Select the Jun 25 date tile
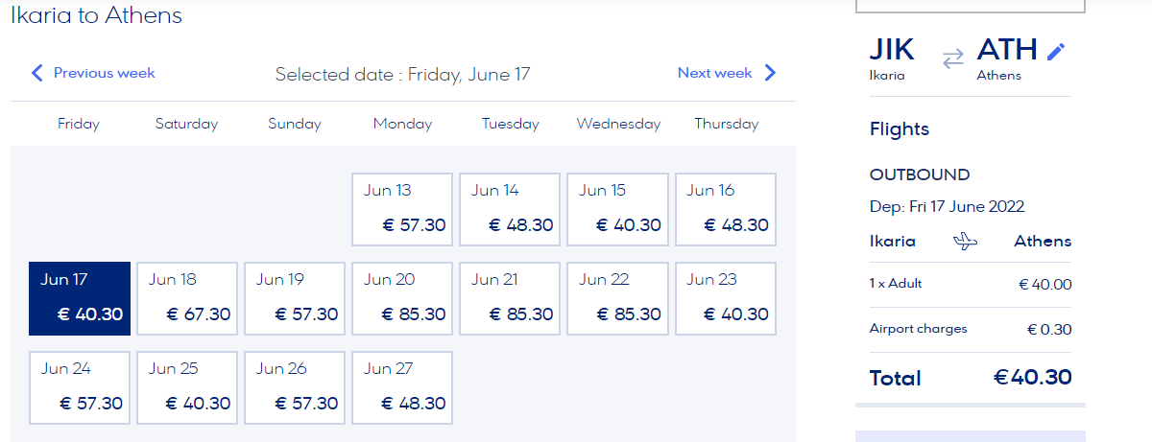1152x442 pixels. click(x=187, y=387)
